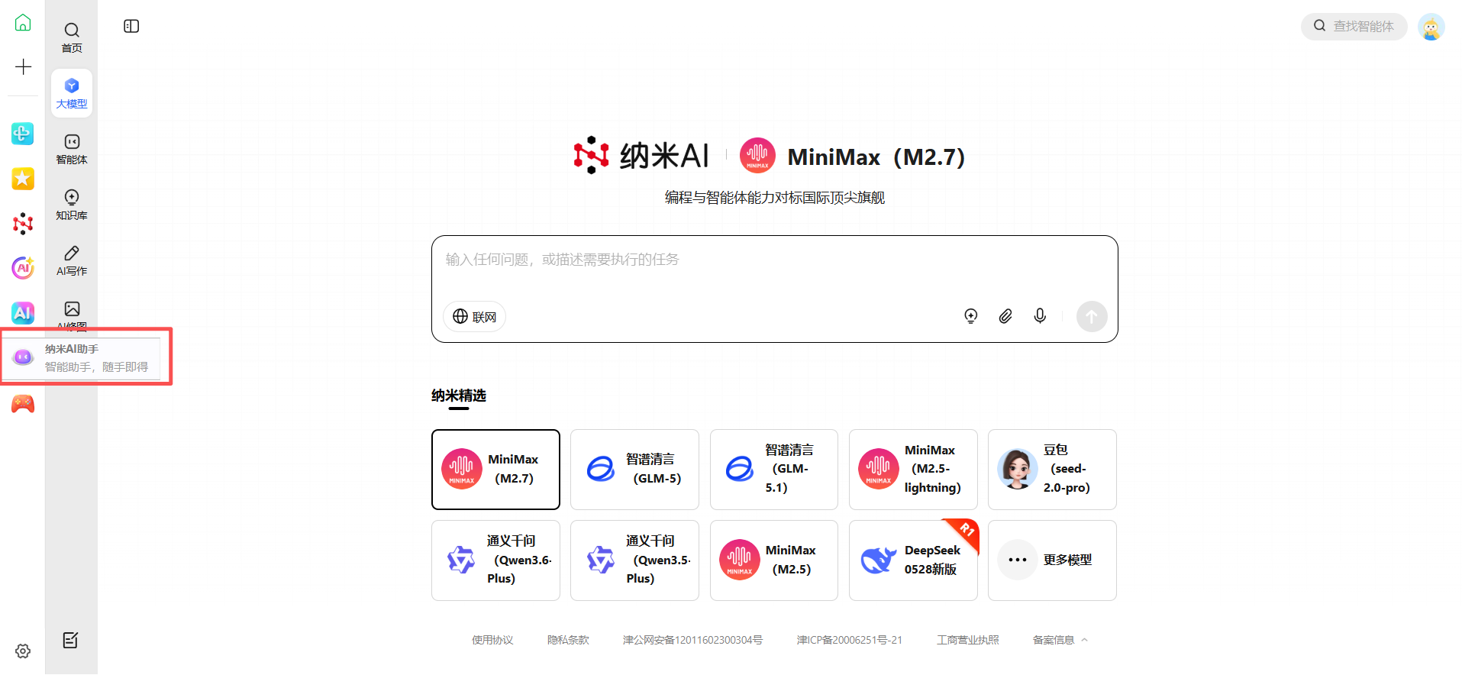Viewport: 1462px width, 675px height.
Task: Open the green home icon in left rail
Action: tap(23, 23)
